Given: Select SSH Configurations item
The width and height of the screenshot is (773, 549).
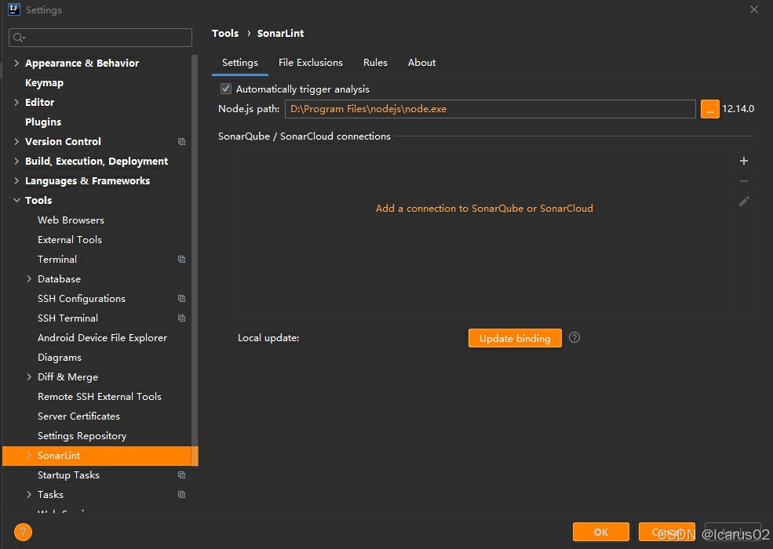Looking at the screenshot, I should pyautogui.click(x=82, y=299).
